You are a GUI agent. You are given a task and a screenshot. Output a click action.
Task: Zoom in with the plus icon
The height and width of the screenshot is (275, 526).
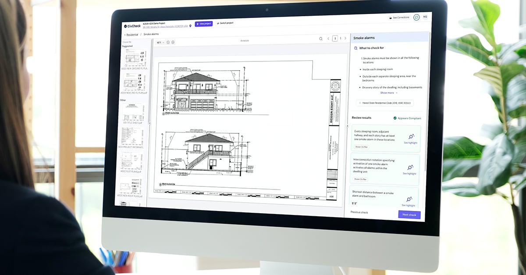[173, 42]
